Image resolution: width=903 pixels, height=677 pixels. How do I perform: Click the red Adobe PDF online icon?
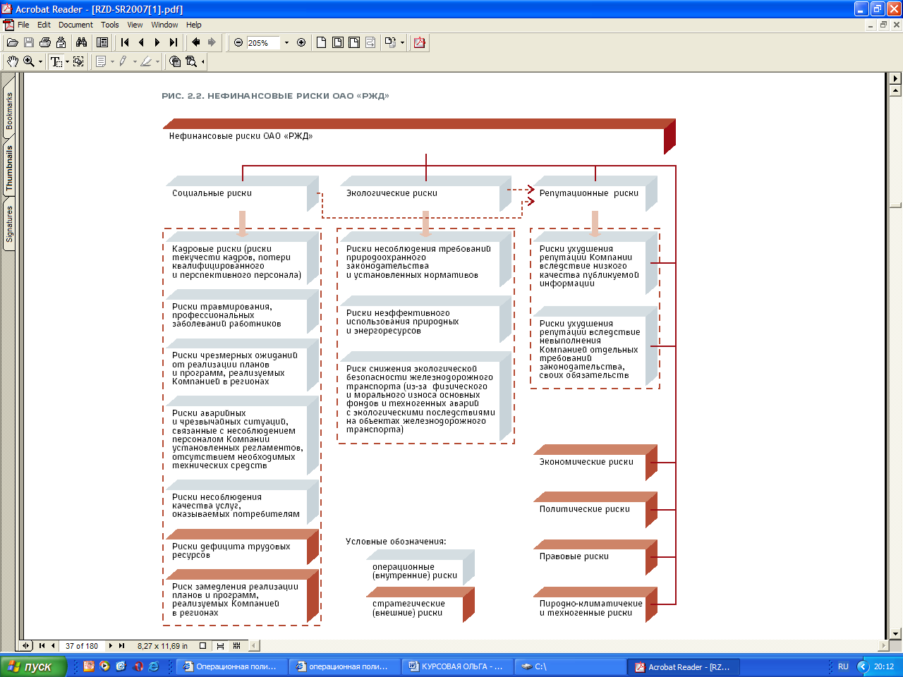420,42
